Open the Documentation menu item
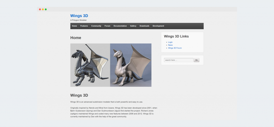 click(x=120, y=26)
